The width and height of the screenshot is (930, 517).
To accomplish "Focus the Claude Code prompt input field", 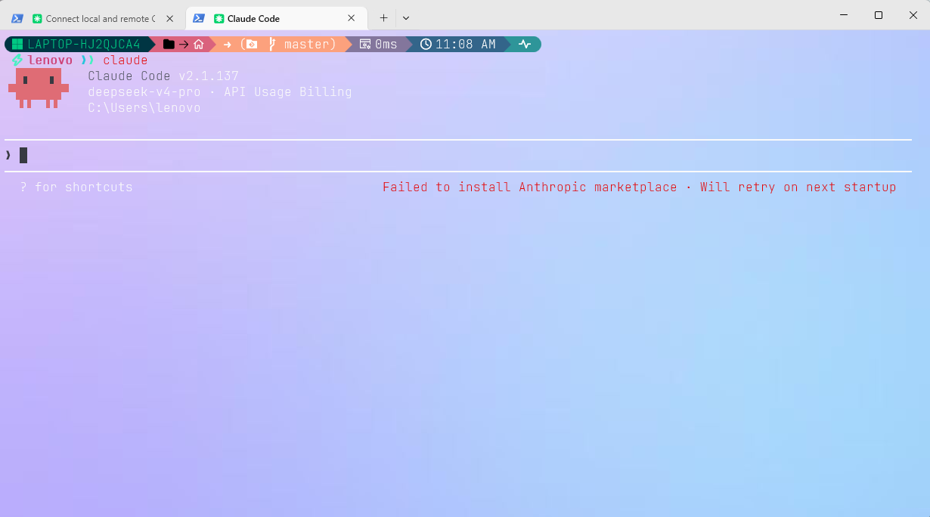I will pos(458,156).
